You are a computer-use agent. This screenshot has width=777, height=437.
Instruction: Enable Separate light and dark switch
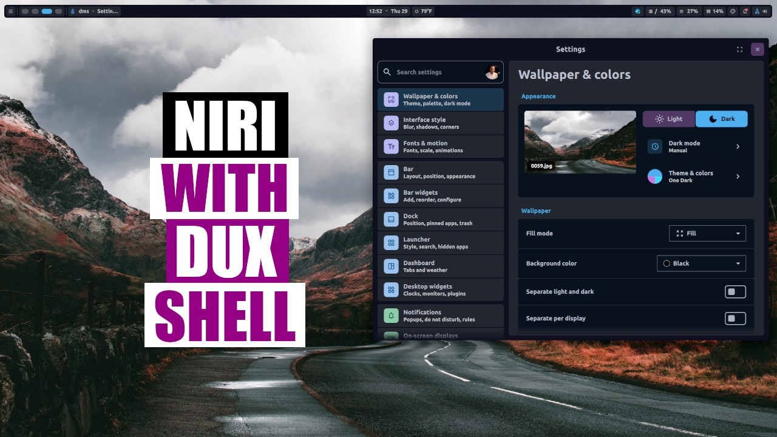point(735,292)
